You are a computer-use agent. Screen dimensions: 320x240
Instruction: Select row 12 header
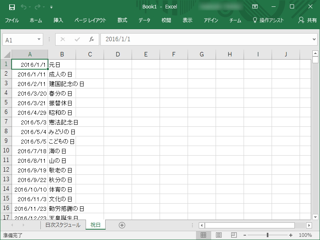[6, 170]
